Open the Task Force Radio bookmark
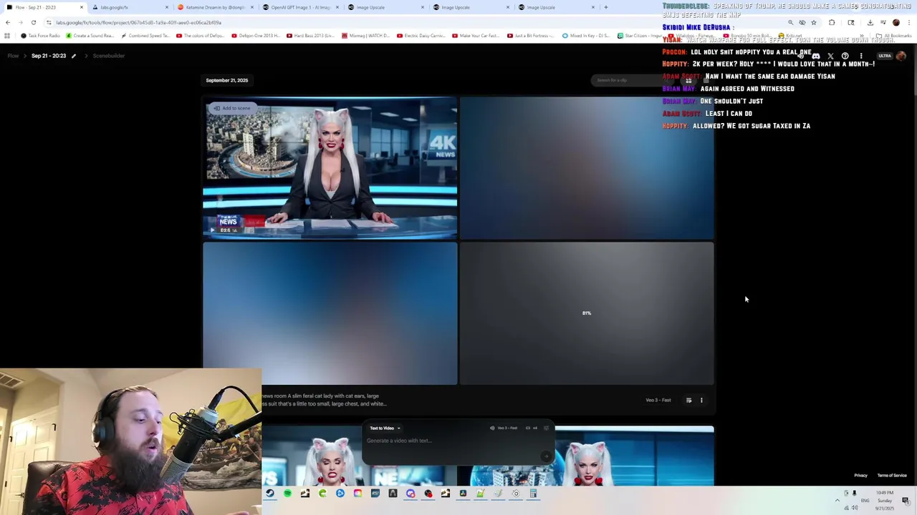 click(41, 35)
